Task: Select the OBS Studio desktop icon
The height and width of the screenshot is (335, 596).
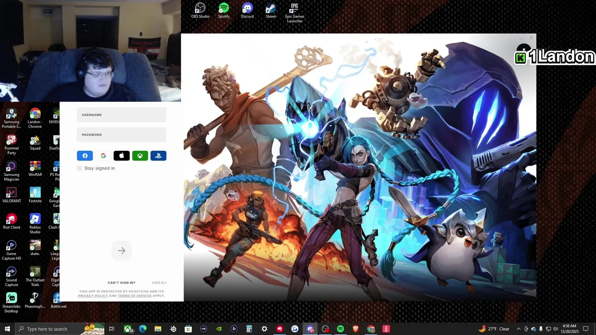Action: [200, 11]
